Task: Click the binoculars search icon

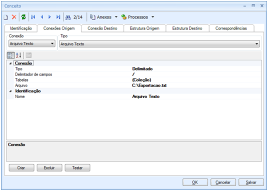Action: (x=68, y=17)
